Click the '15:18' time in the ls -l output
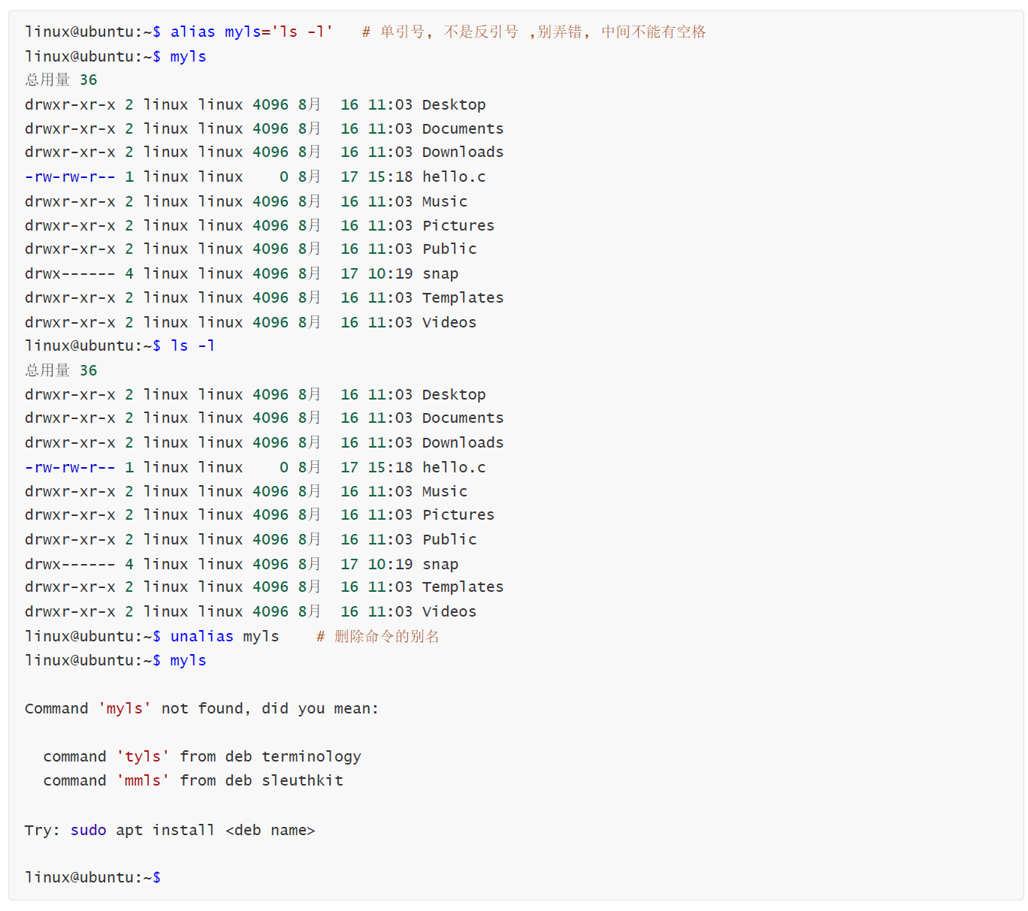The width and height of the screenshot is (1028, 911). pos(390,467)
